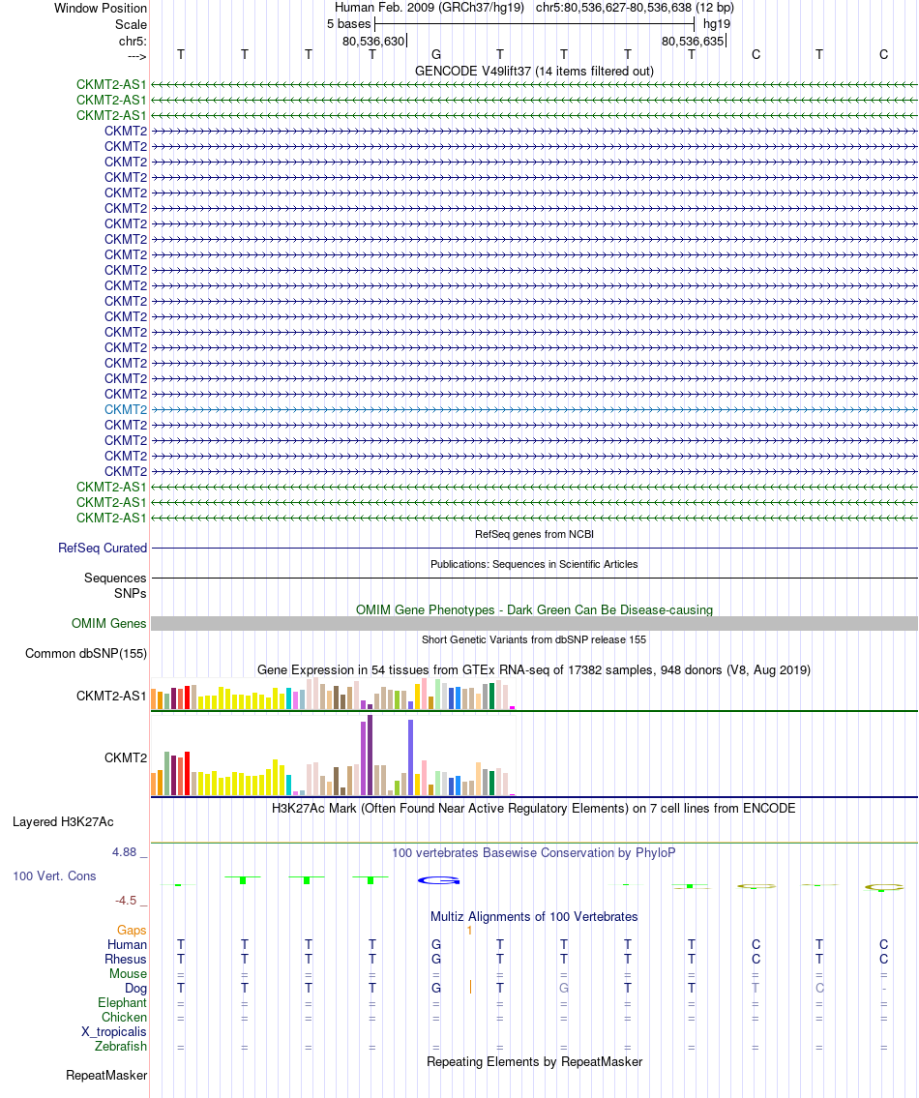
Task: Click the G base in the top sequence row
Action: pos(435,54)
